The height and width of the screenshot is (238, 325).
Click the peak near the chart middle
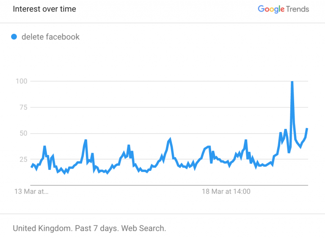170,139
